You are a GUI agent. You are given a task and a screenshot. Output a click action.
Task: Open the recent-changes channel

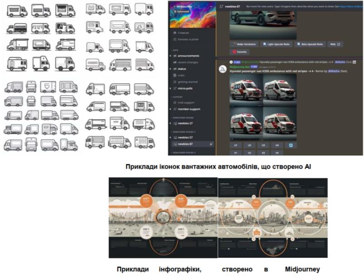point(186,62)
